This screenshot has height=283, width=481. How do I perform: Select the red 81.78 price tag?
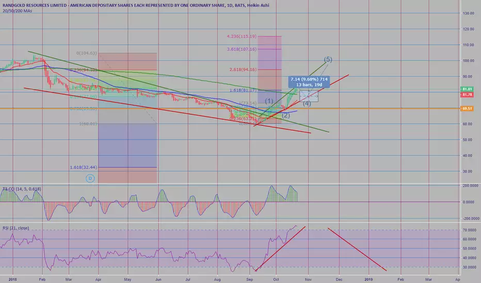click(467, 95)
